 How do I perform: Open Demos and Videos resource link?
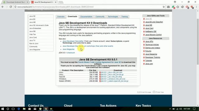[153, 48]
